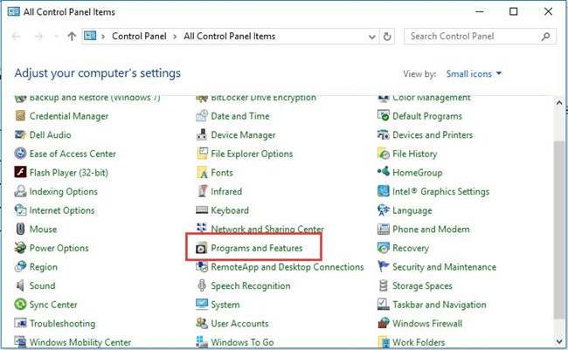
Task: Click the Credential Manager icon
Action: tap(20, 116)
